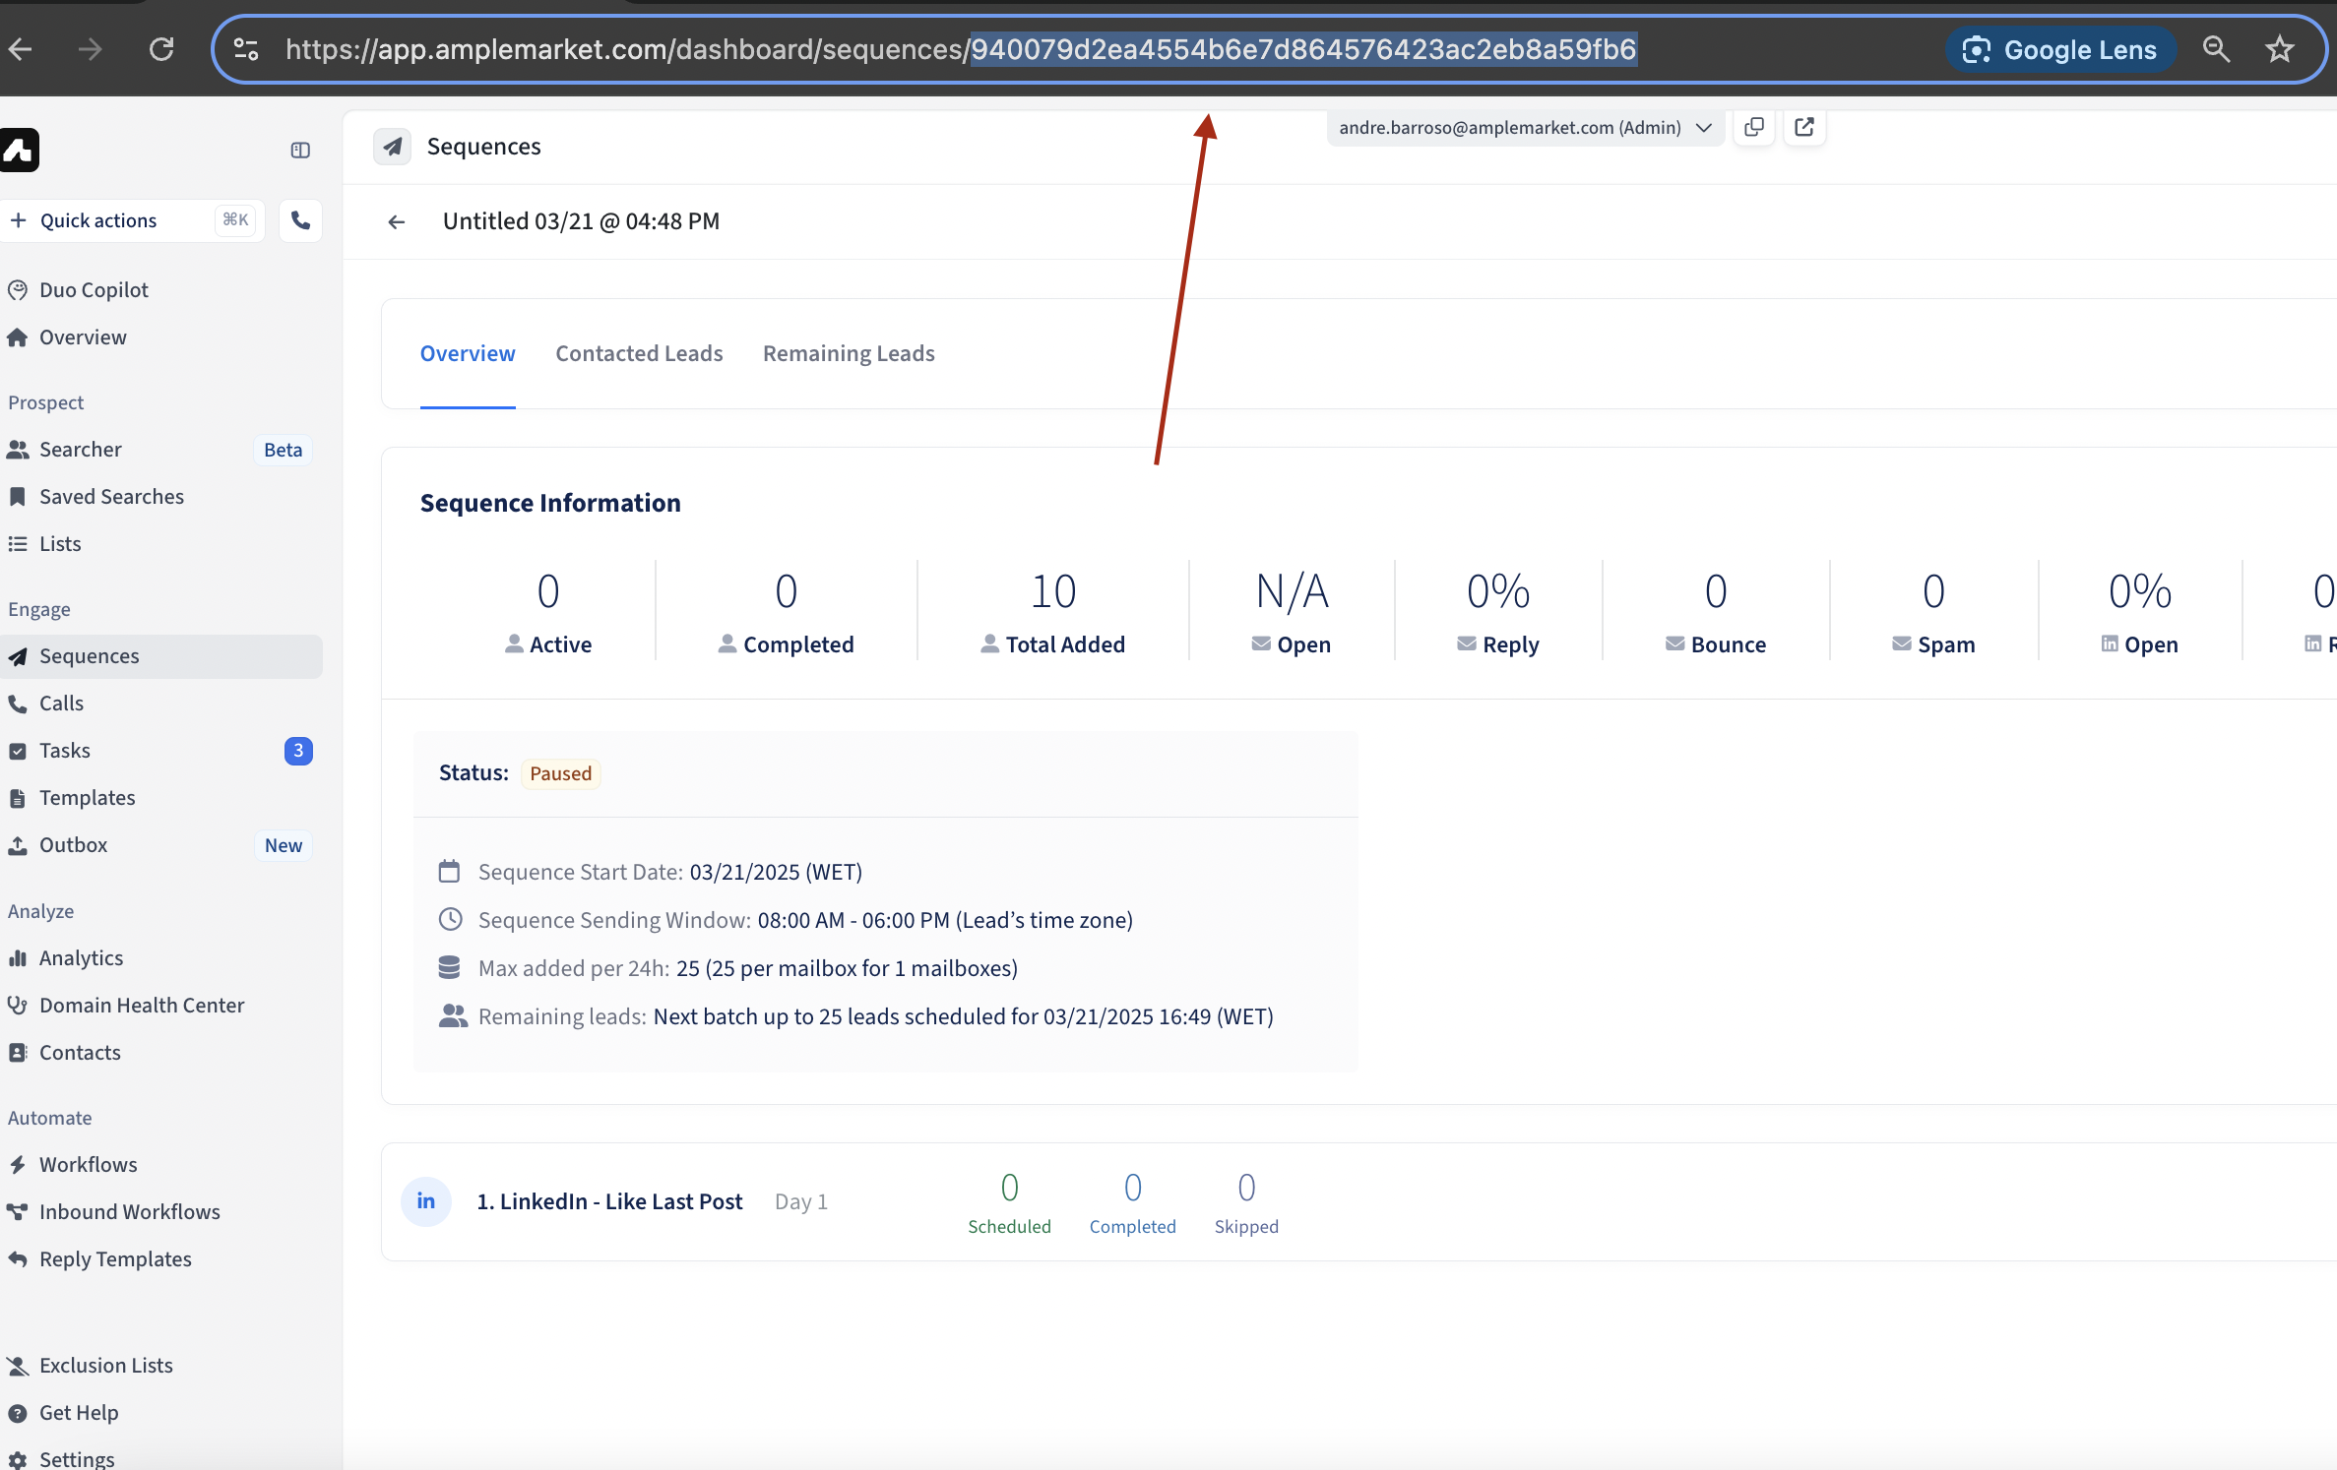Viewport: 2337px width, 1470px height.
Task: Go back with arrow beside sequence title
Action: 397,222
